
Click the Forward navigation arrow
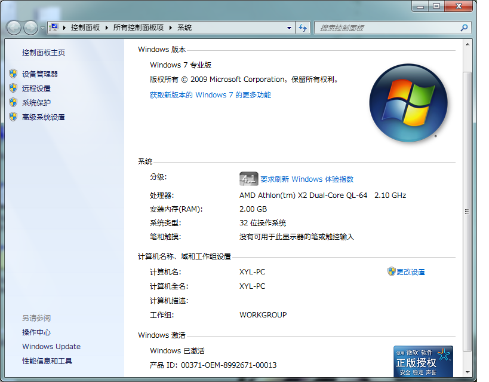(x=30, y=28)
